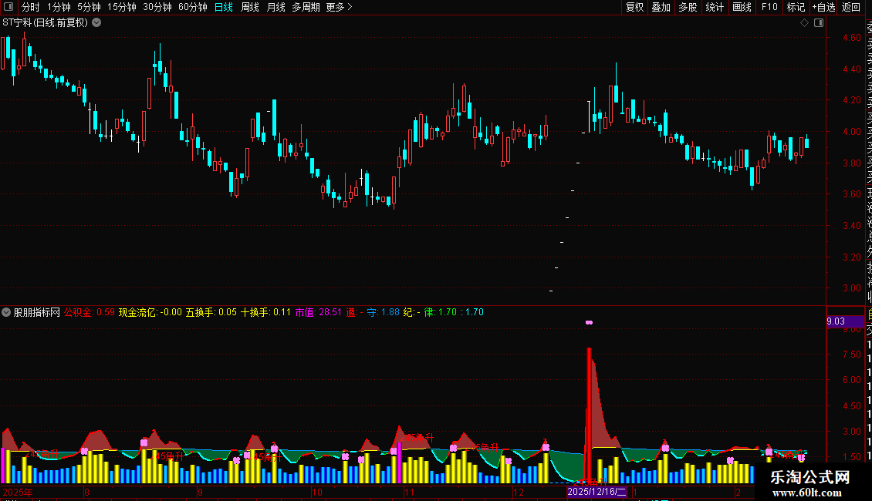872x501 pixels.
Task: Switch to 周线 weekly chart
Action: pyautogui.click(x=250, y=7)
